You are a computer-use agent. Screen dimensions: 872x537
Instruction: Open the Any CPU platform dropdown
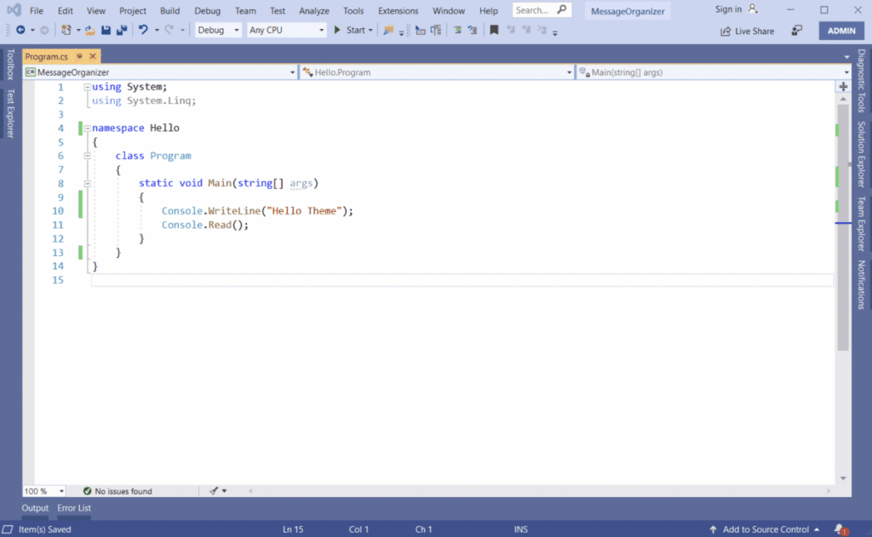click(285, 29)
